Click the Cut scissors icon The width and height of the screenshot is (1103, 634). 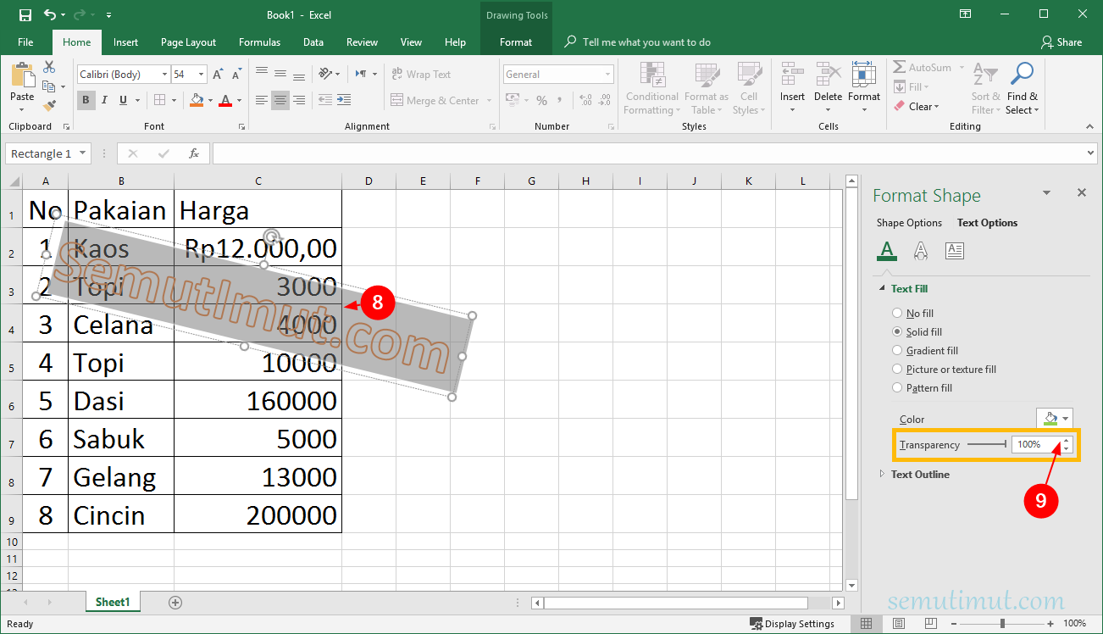click(x=49, y=67)
